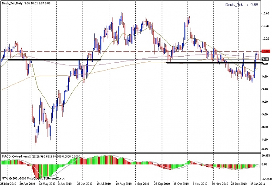Click the 'Deut._Tel. : 9.88' quote label
The image size is (272, 186).
pos(242,5)
